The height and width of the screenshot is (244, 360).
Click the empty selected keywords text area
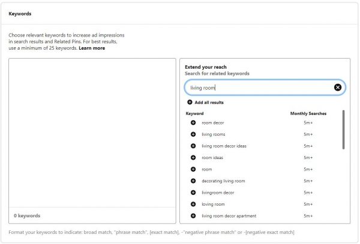coord(92,133)
